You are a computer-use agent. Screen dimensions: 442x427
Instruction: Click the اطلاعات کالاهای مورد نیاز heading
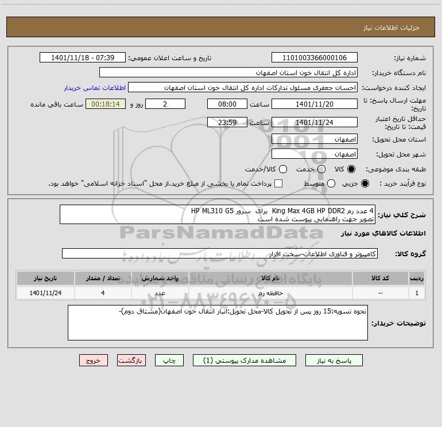[383, 233]
